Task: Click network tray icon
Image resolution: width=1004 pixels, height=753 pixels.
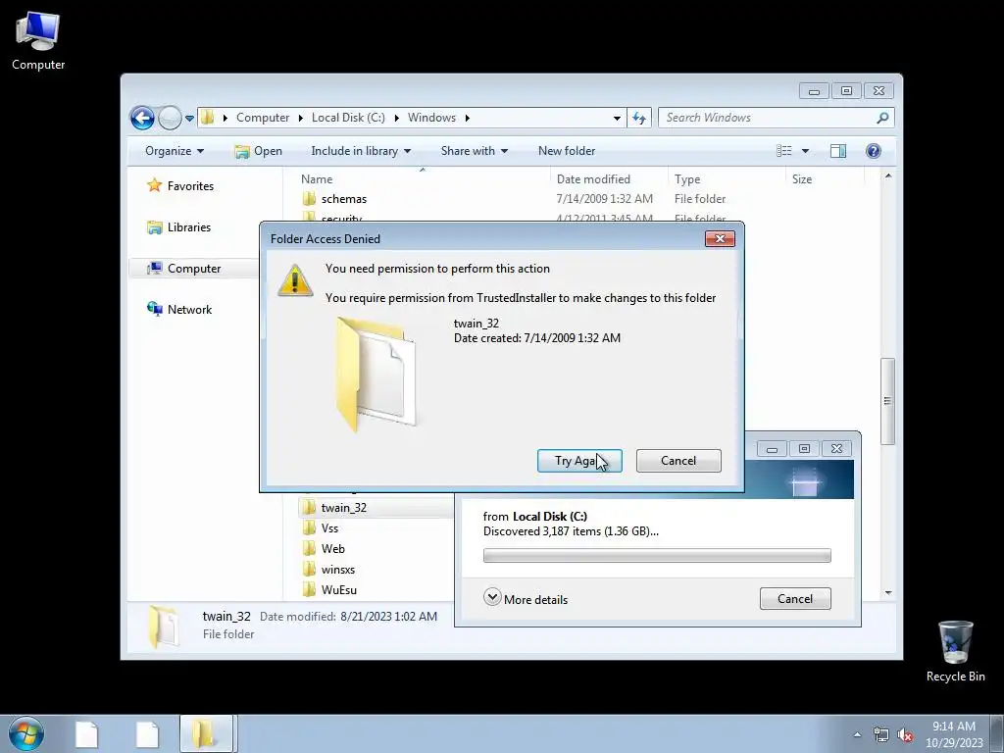Action: pyautogui.click(x=881, y=734)
